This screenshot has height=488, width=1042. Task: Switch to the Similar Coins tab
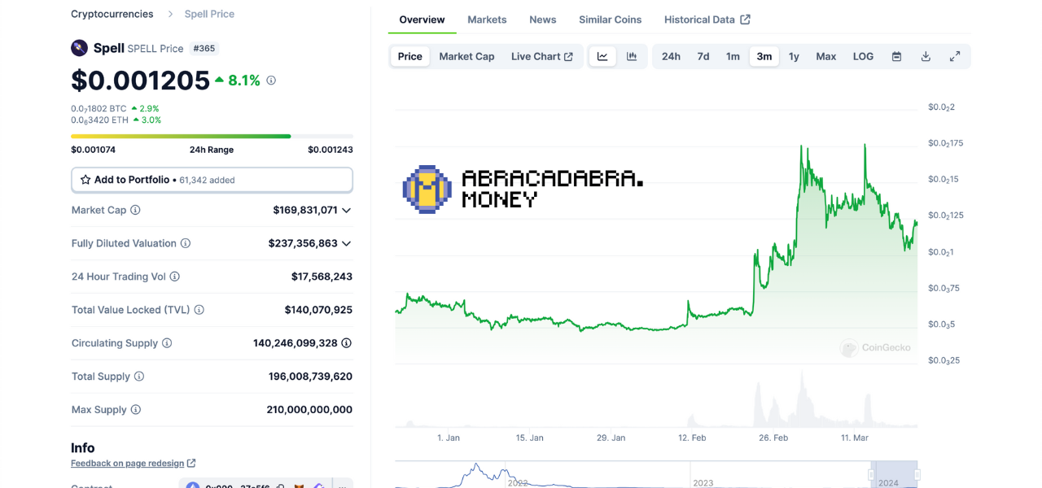coord(610,20)
